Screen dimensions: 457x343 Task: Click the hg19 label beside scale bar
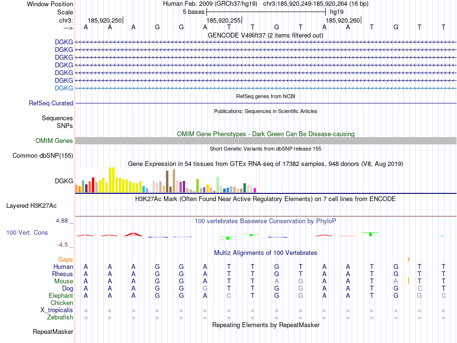pyautogui.click(x=337, y=12)
